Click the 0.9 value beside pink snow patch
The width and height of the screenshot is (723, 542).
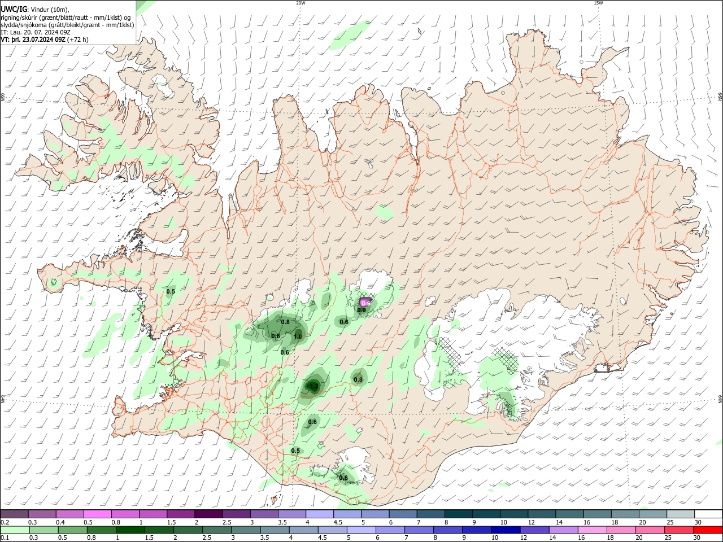(361, 310)
